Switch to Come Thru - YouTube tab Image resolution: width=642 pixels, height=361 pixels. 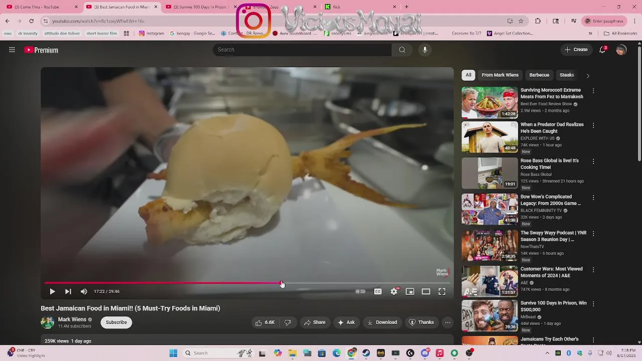[x=43, y=7]
